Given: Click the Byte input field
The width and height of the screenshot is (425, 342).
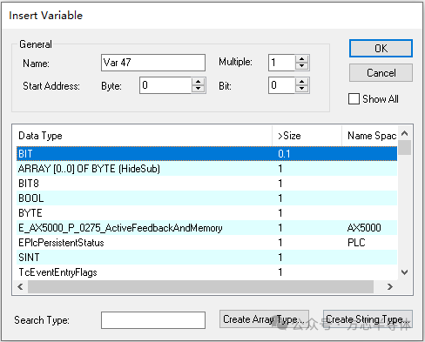Looking at the screenshot, I should pyautogui.click(x=165, y=85).
